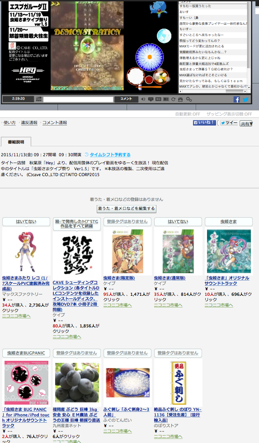Click ニコニコ市場へ under the 虫姫さま soundtrack
The image size is (259, 443).
coord(219,305)
